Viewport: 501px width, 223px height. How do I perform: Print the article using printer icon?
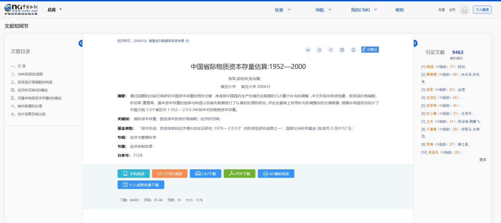(x=342, y=50)
